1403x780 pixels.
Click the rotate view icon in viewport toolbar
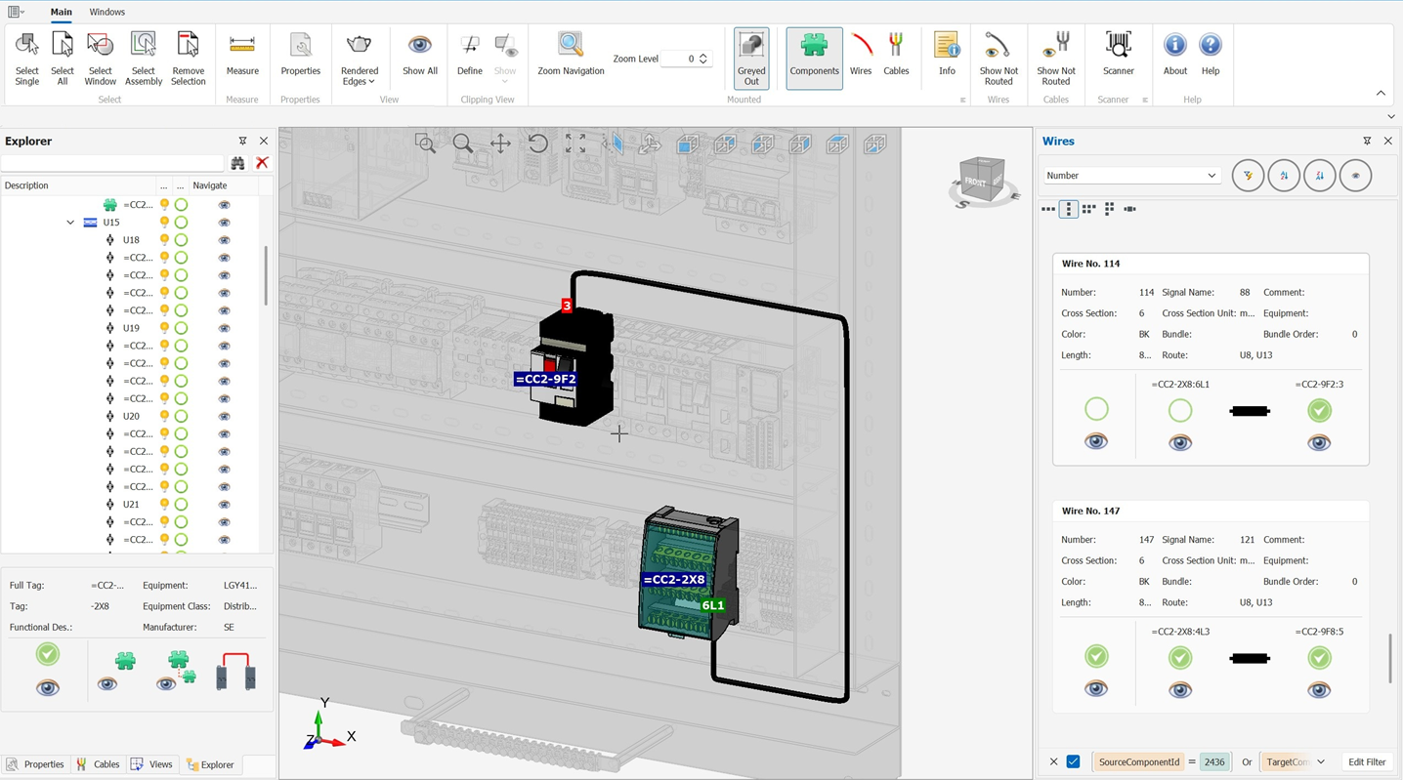[x=537, y=144]
